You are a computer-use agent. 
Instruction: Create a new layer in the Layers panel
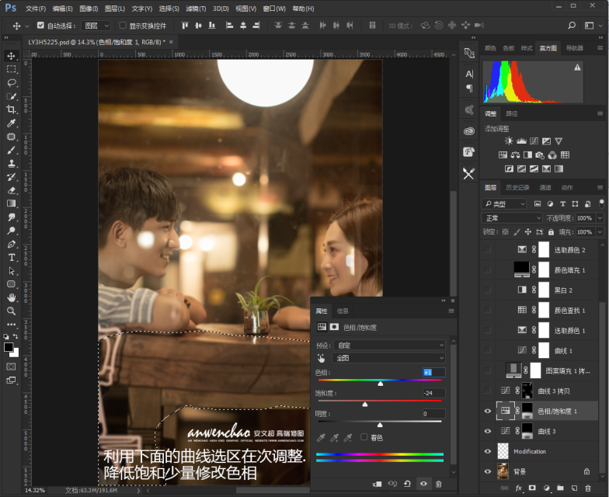[x=574, y=488]
